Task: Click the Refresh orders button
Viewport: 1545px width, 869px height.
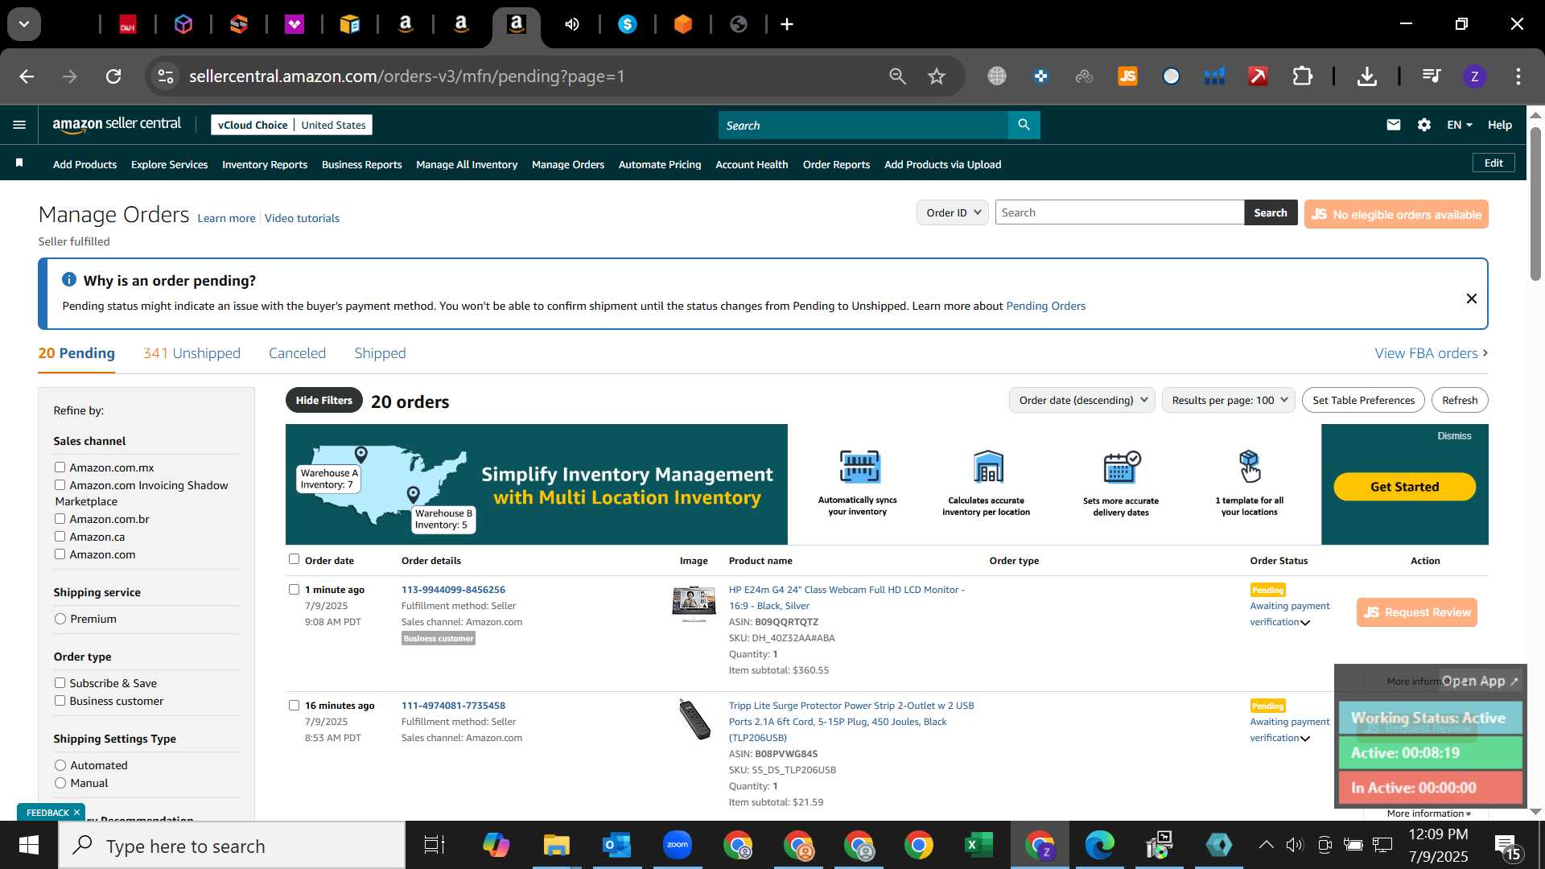Action: point(1460,400)
